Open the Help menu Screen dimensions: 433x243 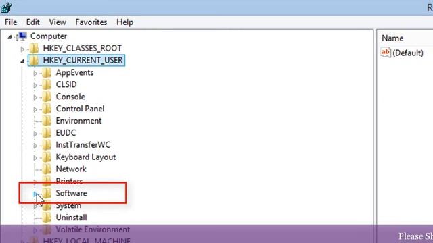point(124,22)
